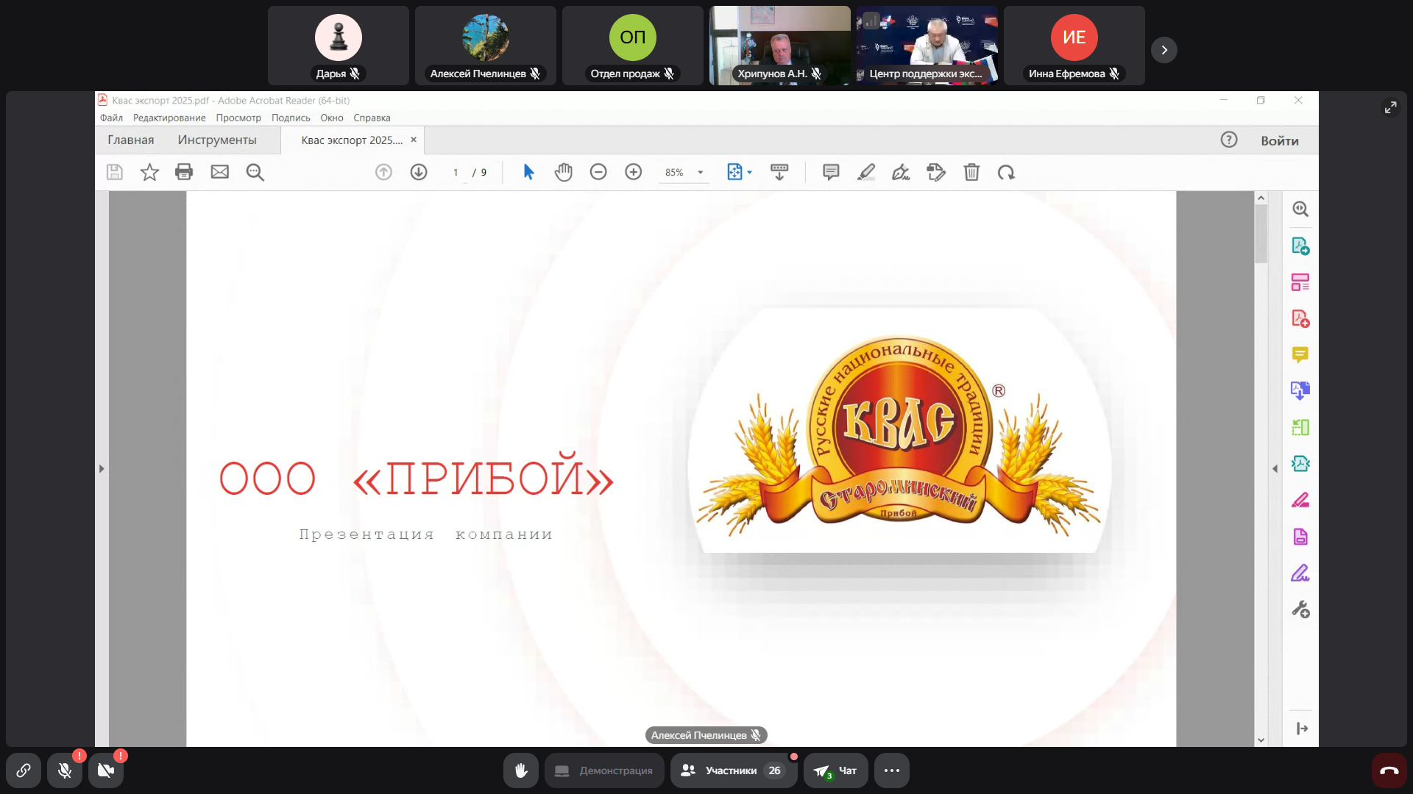Click the current page number field
Image resolution: width=1413 pixels, height=794 pixels.
[456, 172]
